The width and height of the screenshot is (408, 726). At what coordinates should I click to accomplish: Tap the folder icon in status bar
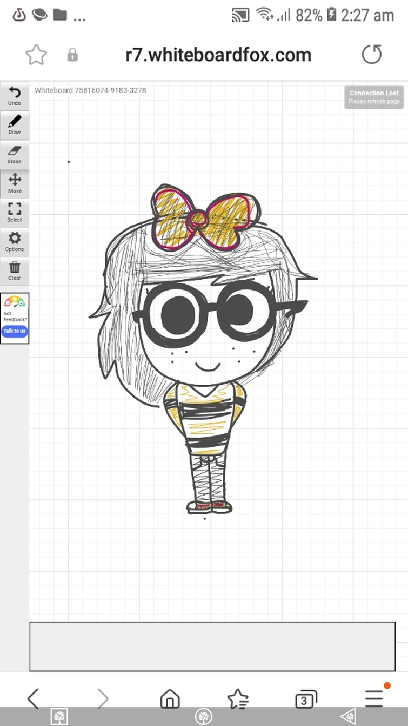coord(60,15)
